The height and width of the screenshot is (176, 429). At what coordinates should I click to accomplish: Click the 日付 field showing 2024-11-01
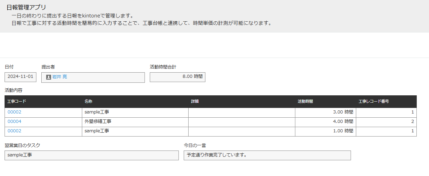tap(20, 77)
